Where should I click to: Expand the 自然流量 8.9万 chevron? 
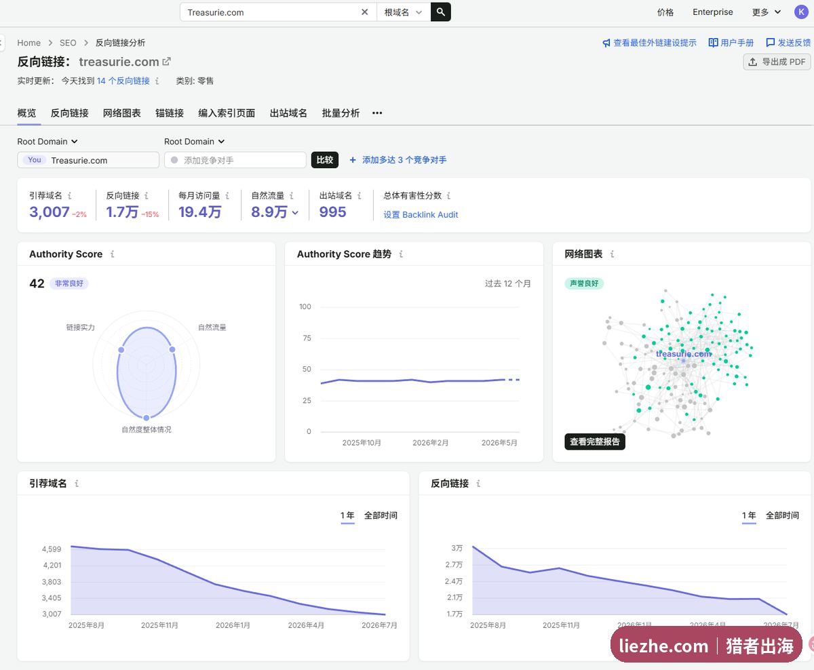pos(295,212)
